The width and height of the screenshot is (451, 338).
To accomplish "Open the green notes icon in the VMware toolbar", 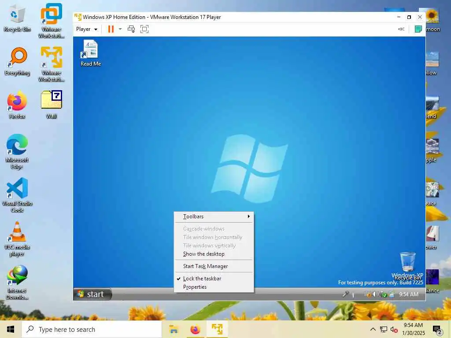I will coord(418,29).
